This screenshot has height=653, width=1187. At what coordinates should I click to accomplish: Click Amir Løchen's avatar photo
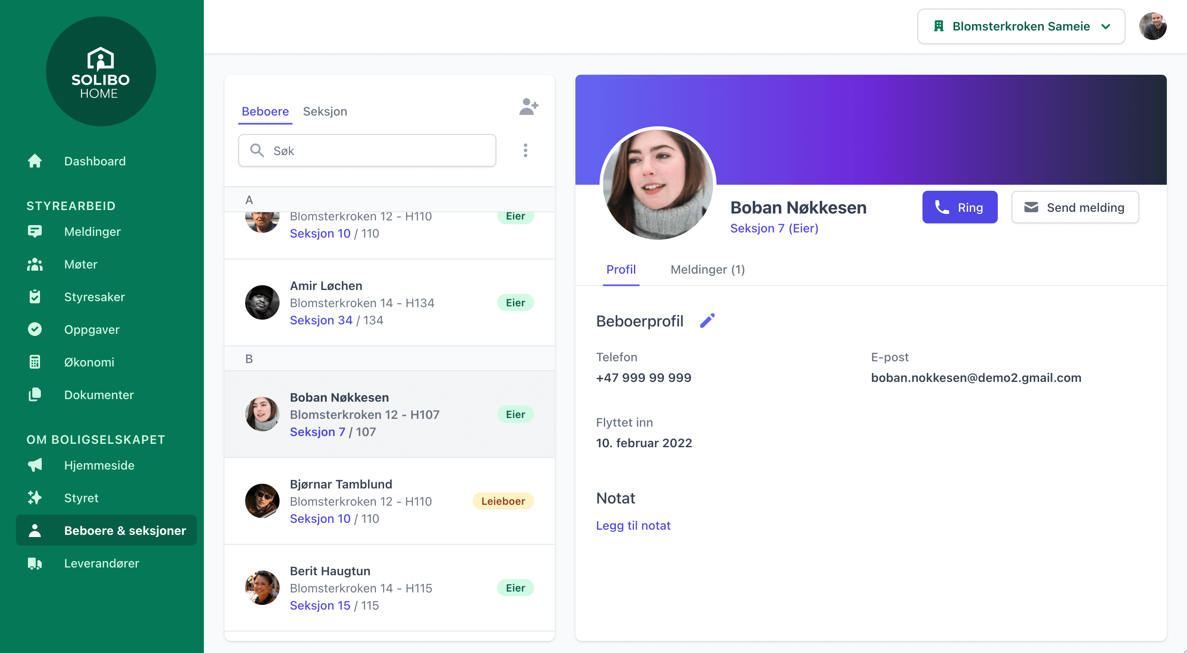click(262, 303)
